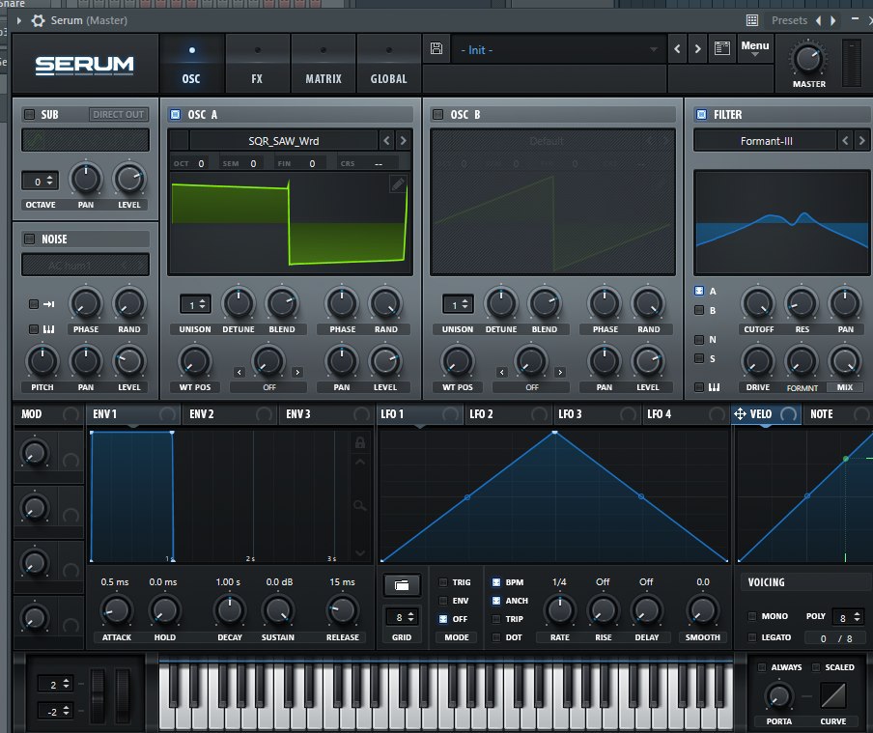Select the ENV 2 tab
This screenshot has height=733, width=873.
[231, 414]
